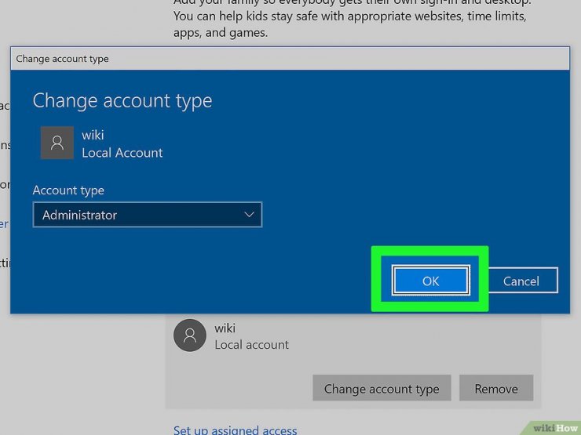Open the Account type Administrator dropdown
The height and width of the screenshot is (435, 581).
pyautogui.click(x=148, y=215)
